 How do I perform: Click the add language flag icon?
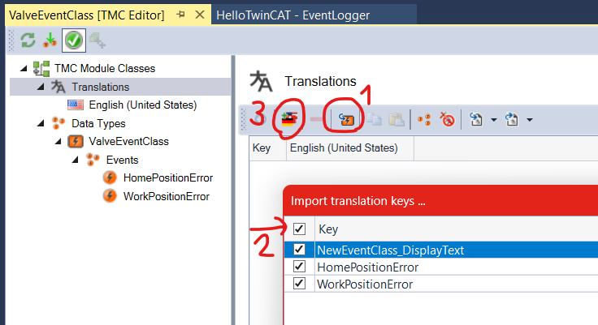click(287, 120)
